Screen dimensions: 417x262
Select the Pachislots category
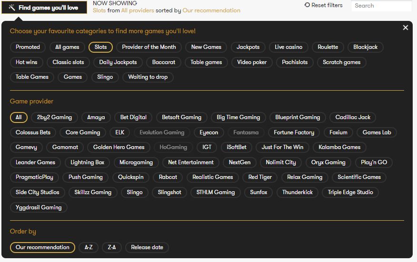point(295,62)
